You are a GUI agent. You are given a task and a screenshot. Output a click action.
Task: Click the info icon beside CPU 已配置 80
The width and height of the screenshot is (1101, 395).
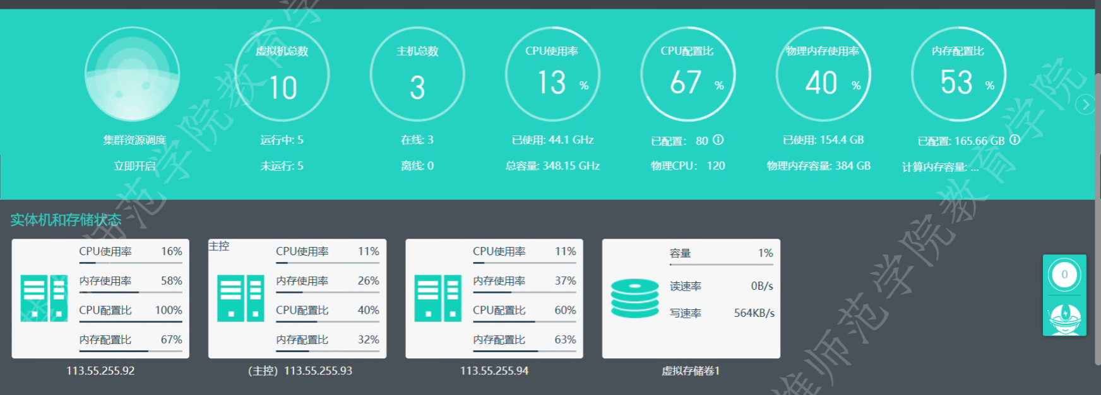[x=718, y=140]
